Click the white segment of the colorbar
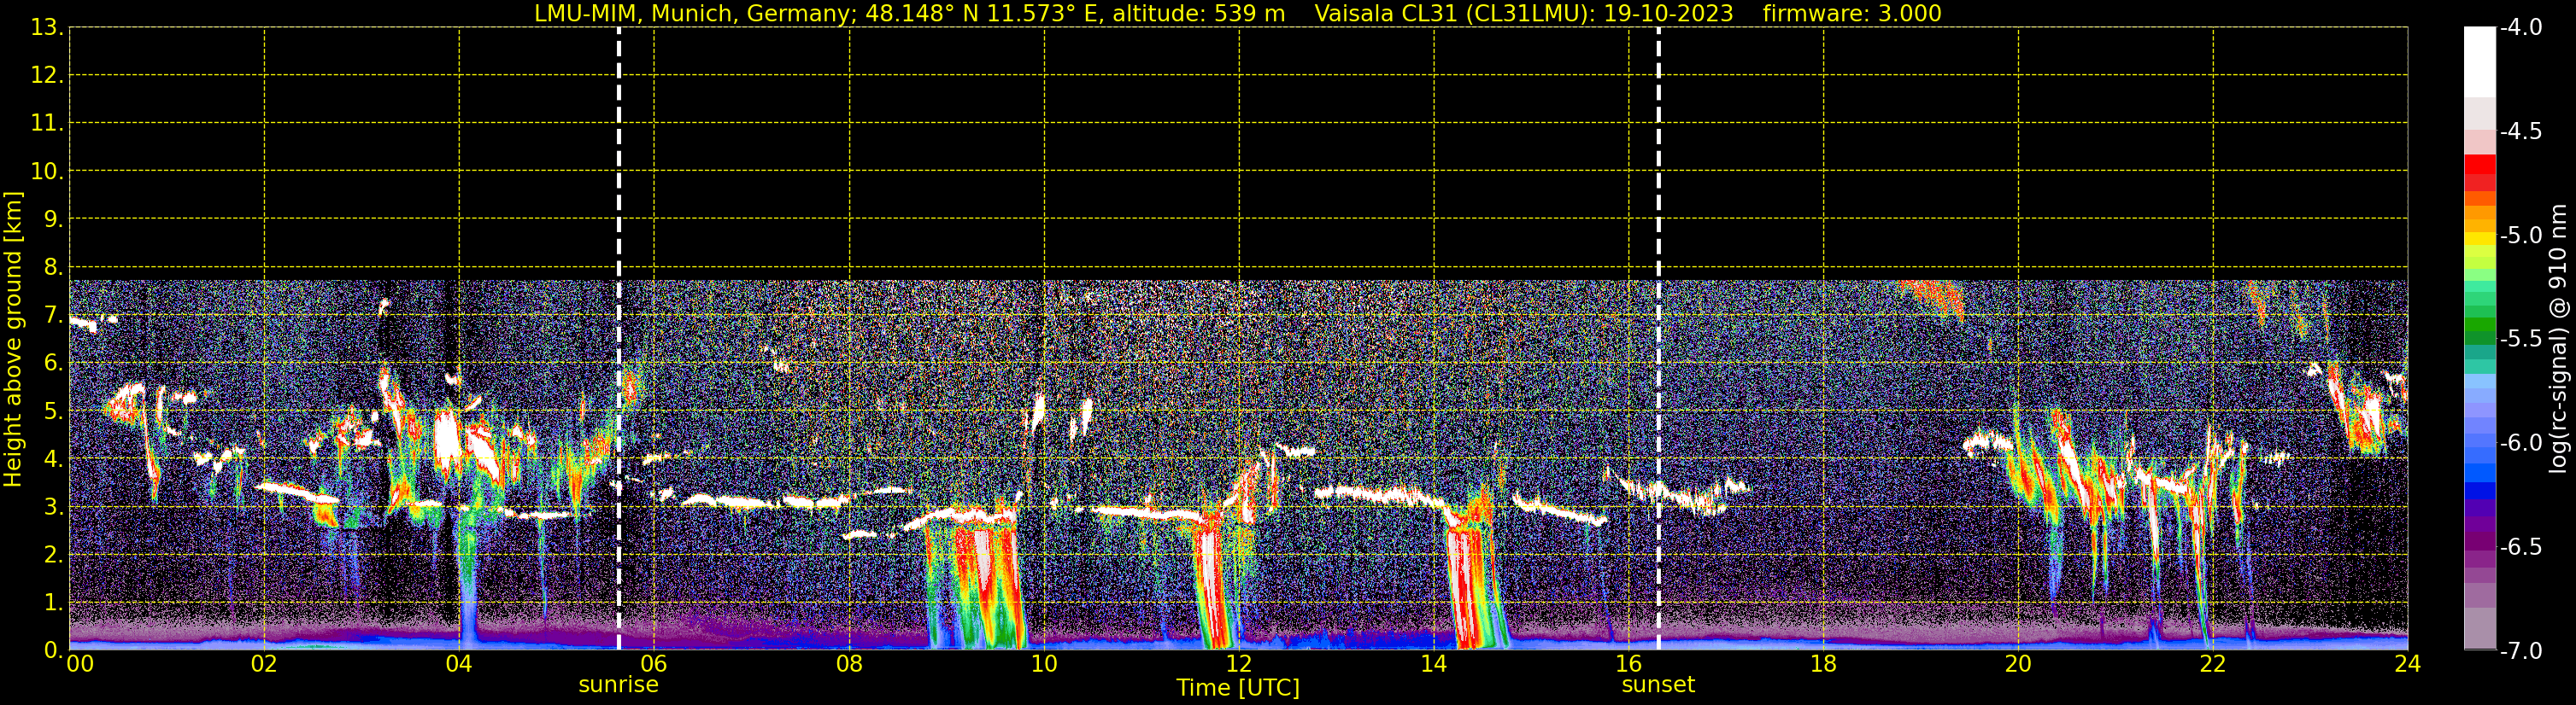The height and width of the screenshot is (705, 2576). pos(2479,62)
